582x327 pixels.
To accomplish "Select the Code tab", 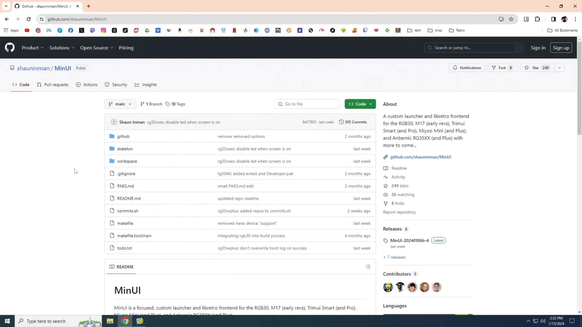I will 21,85.
